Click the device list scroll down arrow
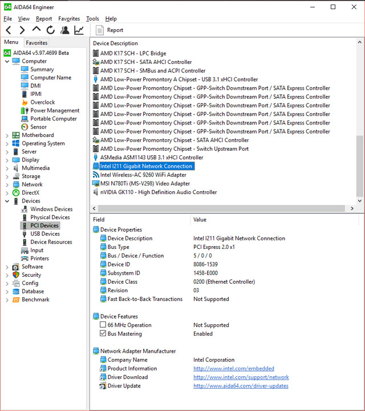 [x=360, y=201]
